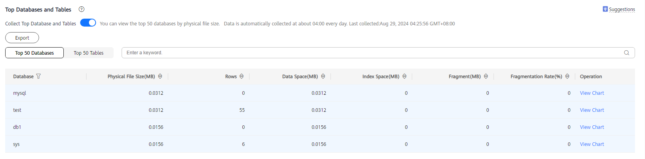Open the Database column filter icon
This screenshot has height=159, width=645.
click(x=38, y=77)
